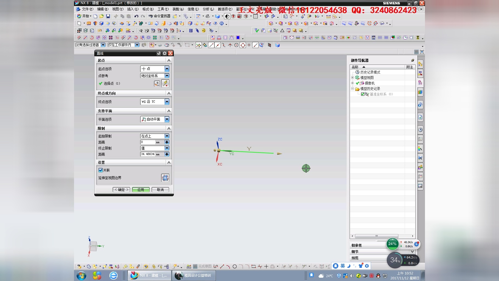Click the 确定 OK button

click(x=121, y=190)
